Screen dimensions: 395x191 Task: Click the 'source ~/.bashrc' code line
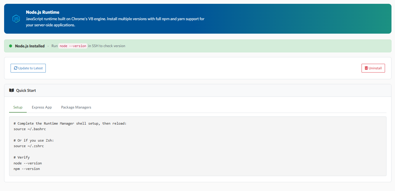pos(30,129)
